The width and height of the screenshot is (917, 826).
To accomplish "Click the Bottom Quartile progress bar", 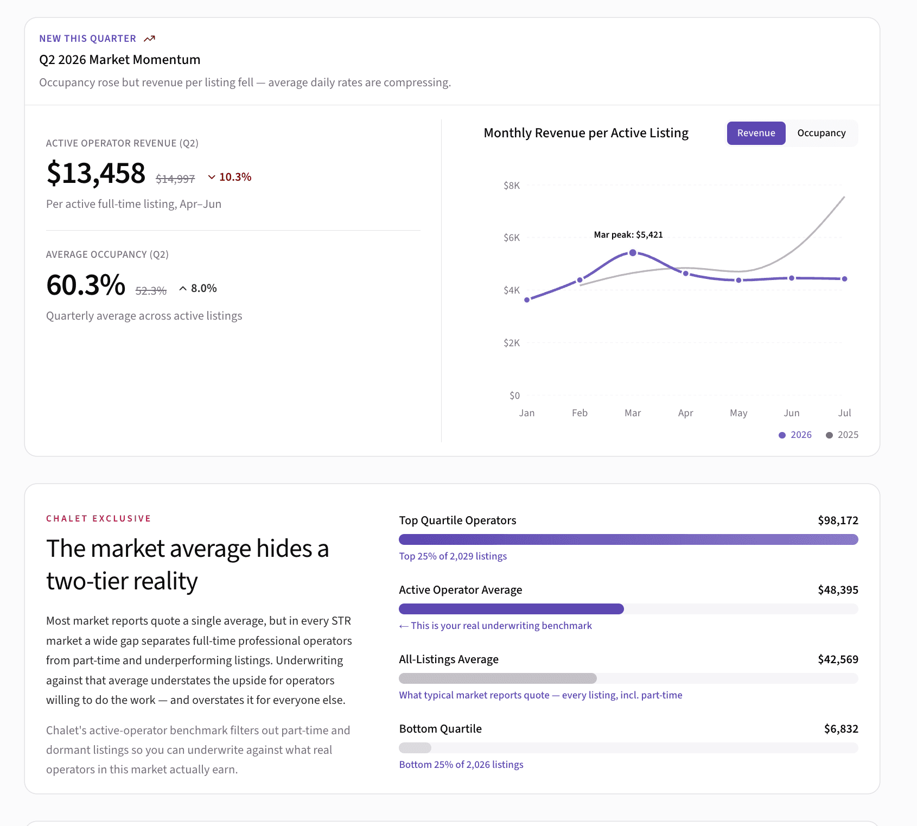I will click(x=628, y=748).
